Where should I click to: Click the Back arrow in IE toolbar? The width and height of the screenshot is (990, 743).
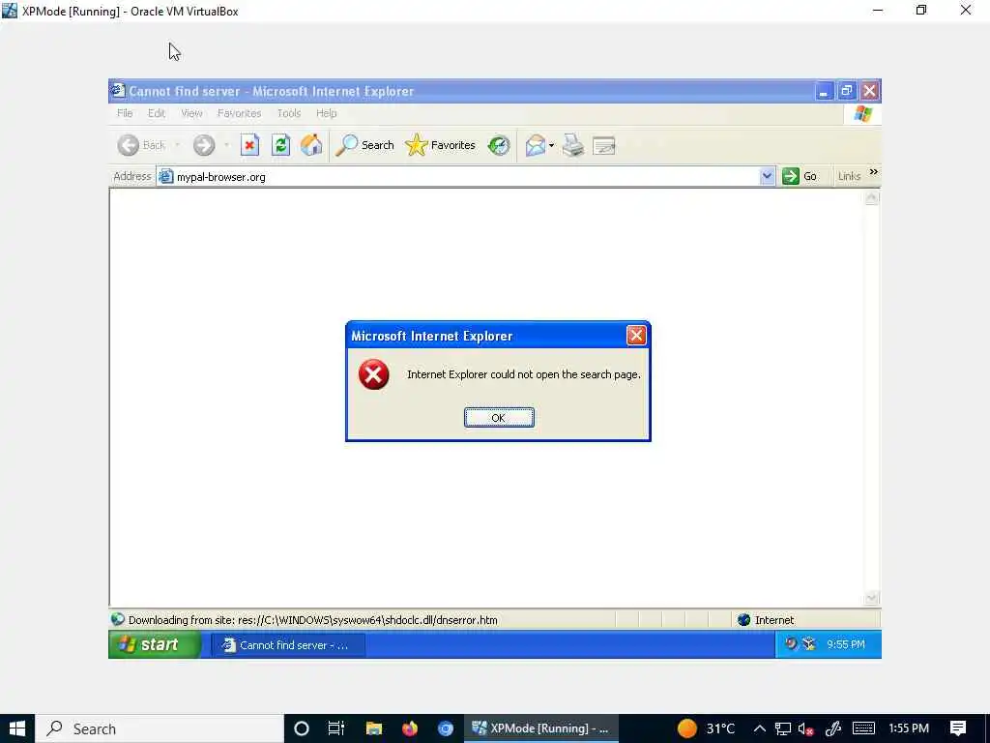(x=129, y=145)
